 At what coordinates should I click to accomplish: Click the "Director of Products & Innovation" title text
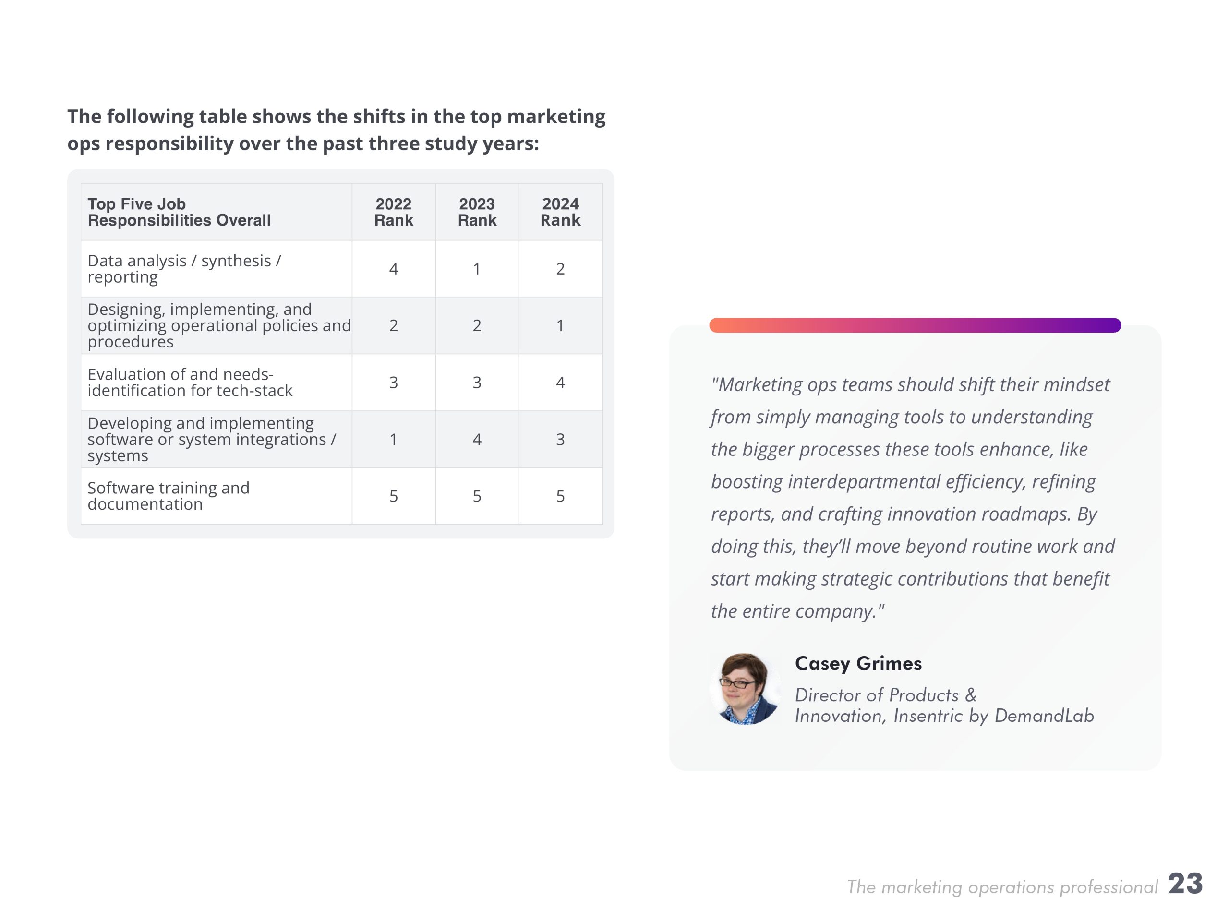point(943,706)
